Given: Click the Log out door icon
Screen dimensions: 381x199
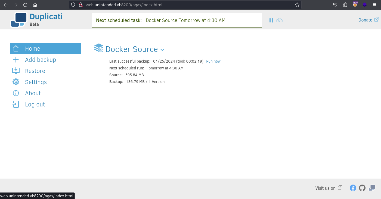Looking at the screenshot, I should click(x=16, y=104).
